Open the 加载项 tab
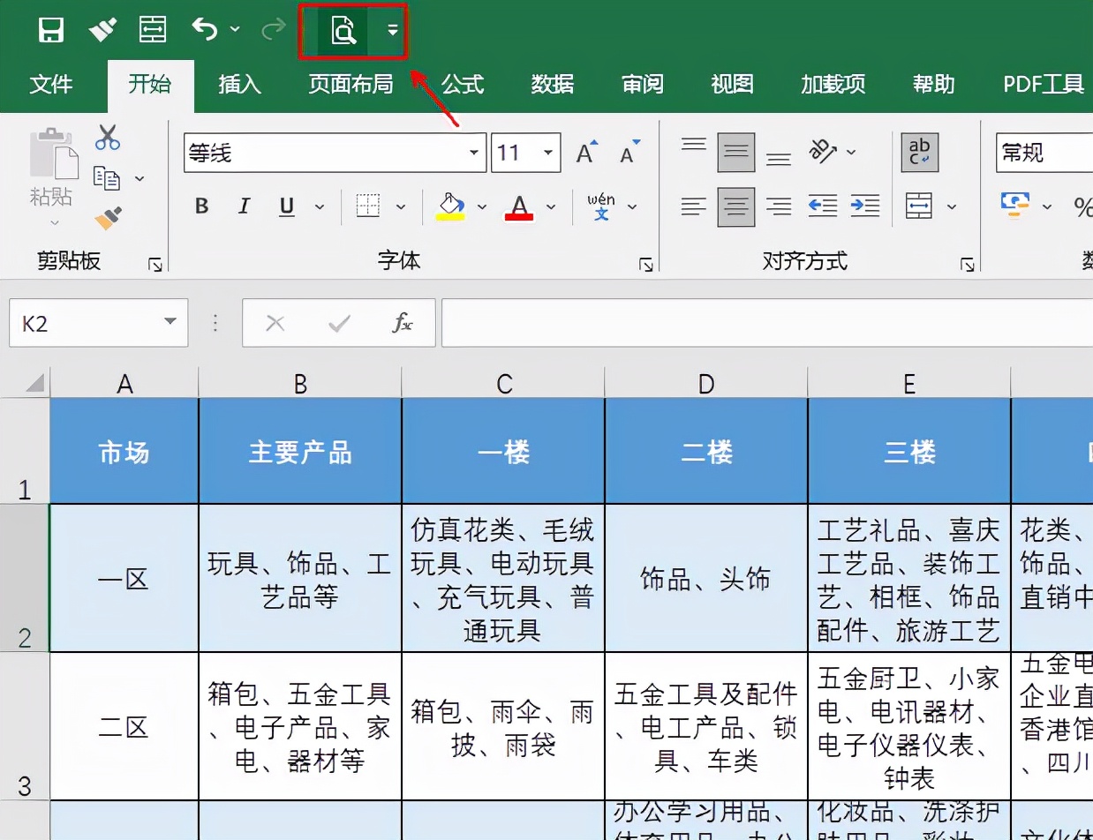This screenshot has width=1093, height=840. click(x=833, y=85)
